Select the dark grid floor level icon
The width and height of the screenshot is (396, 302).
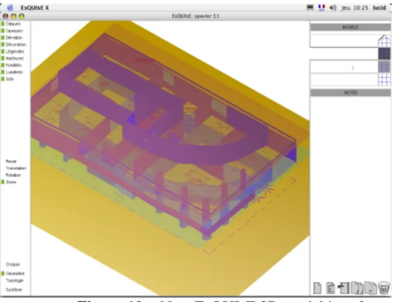[x=384, y=54]
